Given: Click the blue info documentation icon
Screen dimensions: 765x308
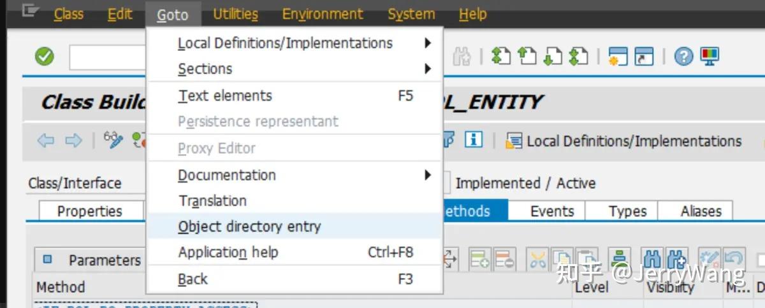Looking at the screenshot, I should pos(473,140).
